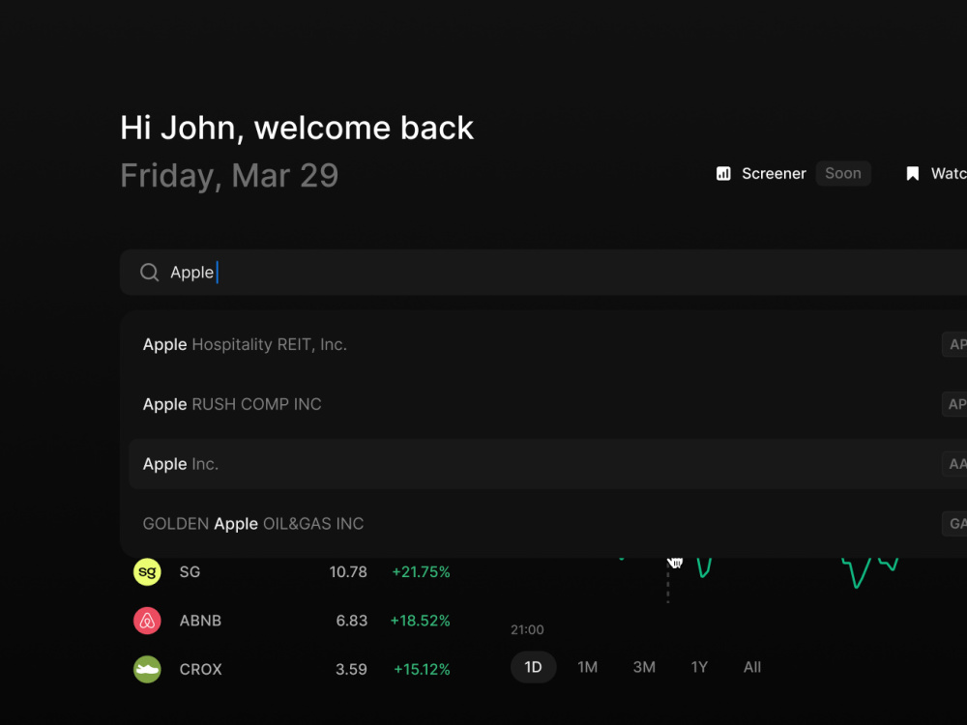This screenshot has height=725, width=967.
Task: Click SG price 10.78
Action: (x=348, y=571)
